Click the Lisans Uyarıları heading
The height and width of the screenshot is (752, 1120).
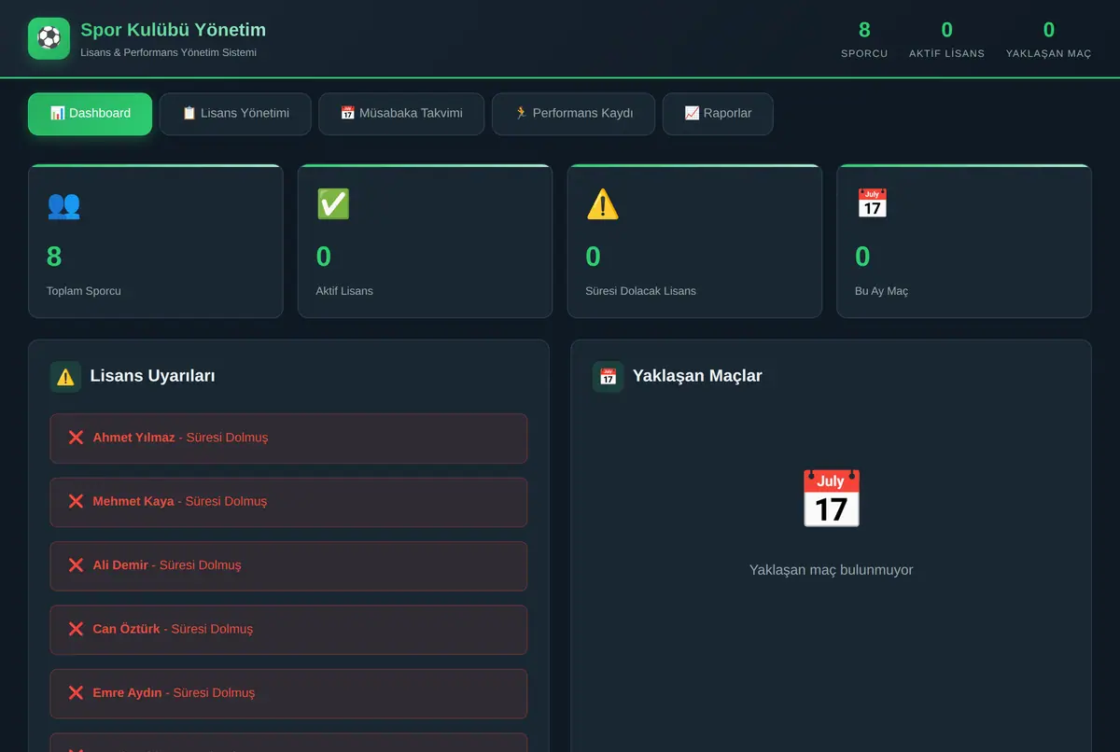pyautogui.click(x=153, y=376)
